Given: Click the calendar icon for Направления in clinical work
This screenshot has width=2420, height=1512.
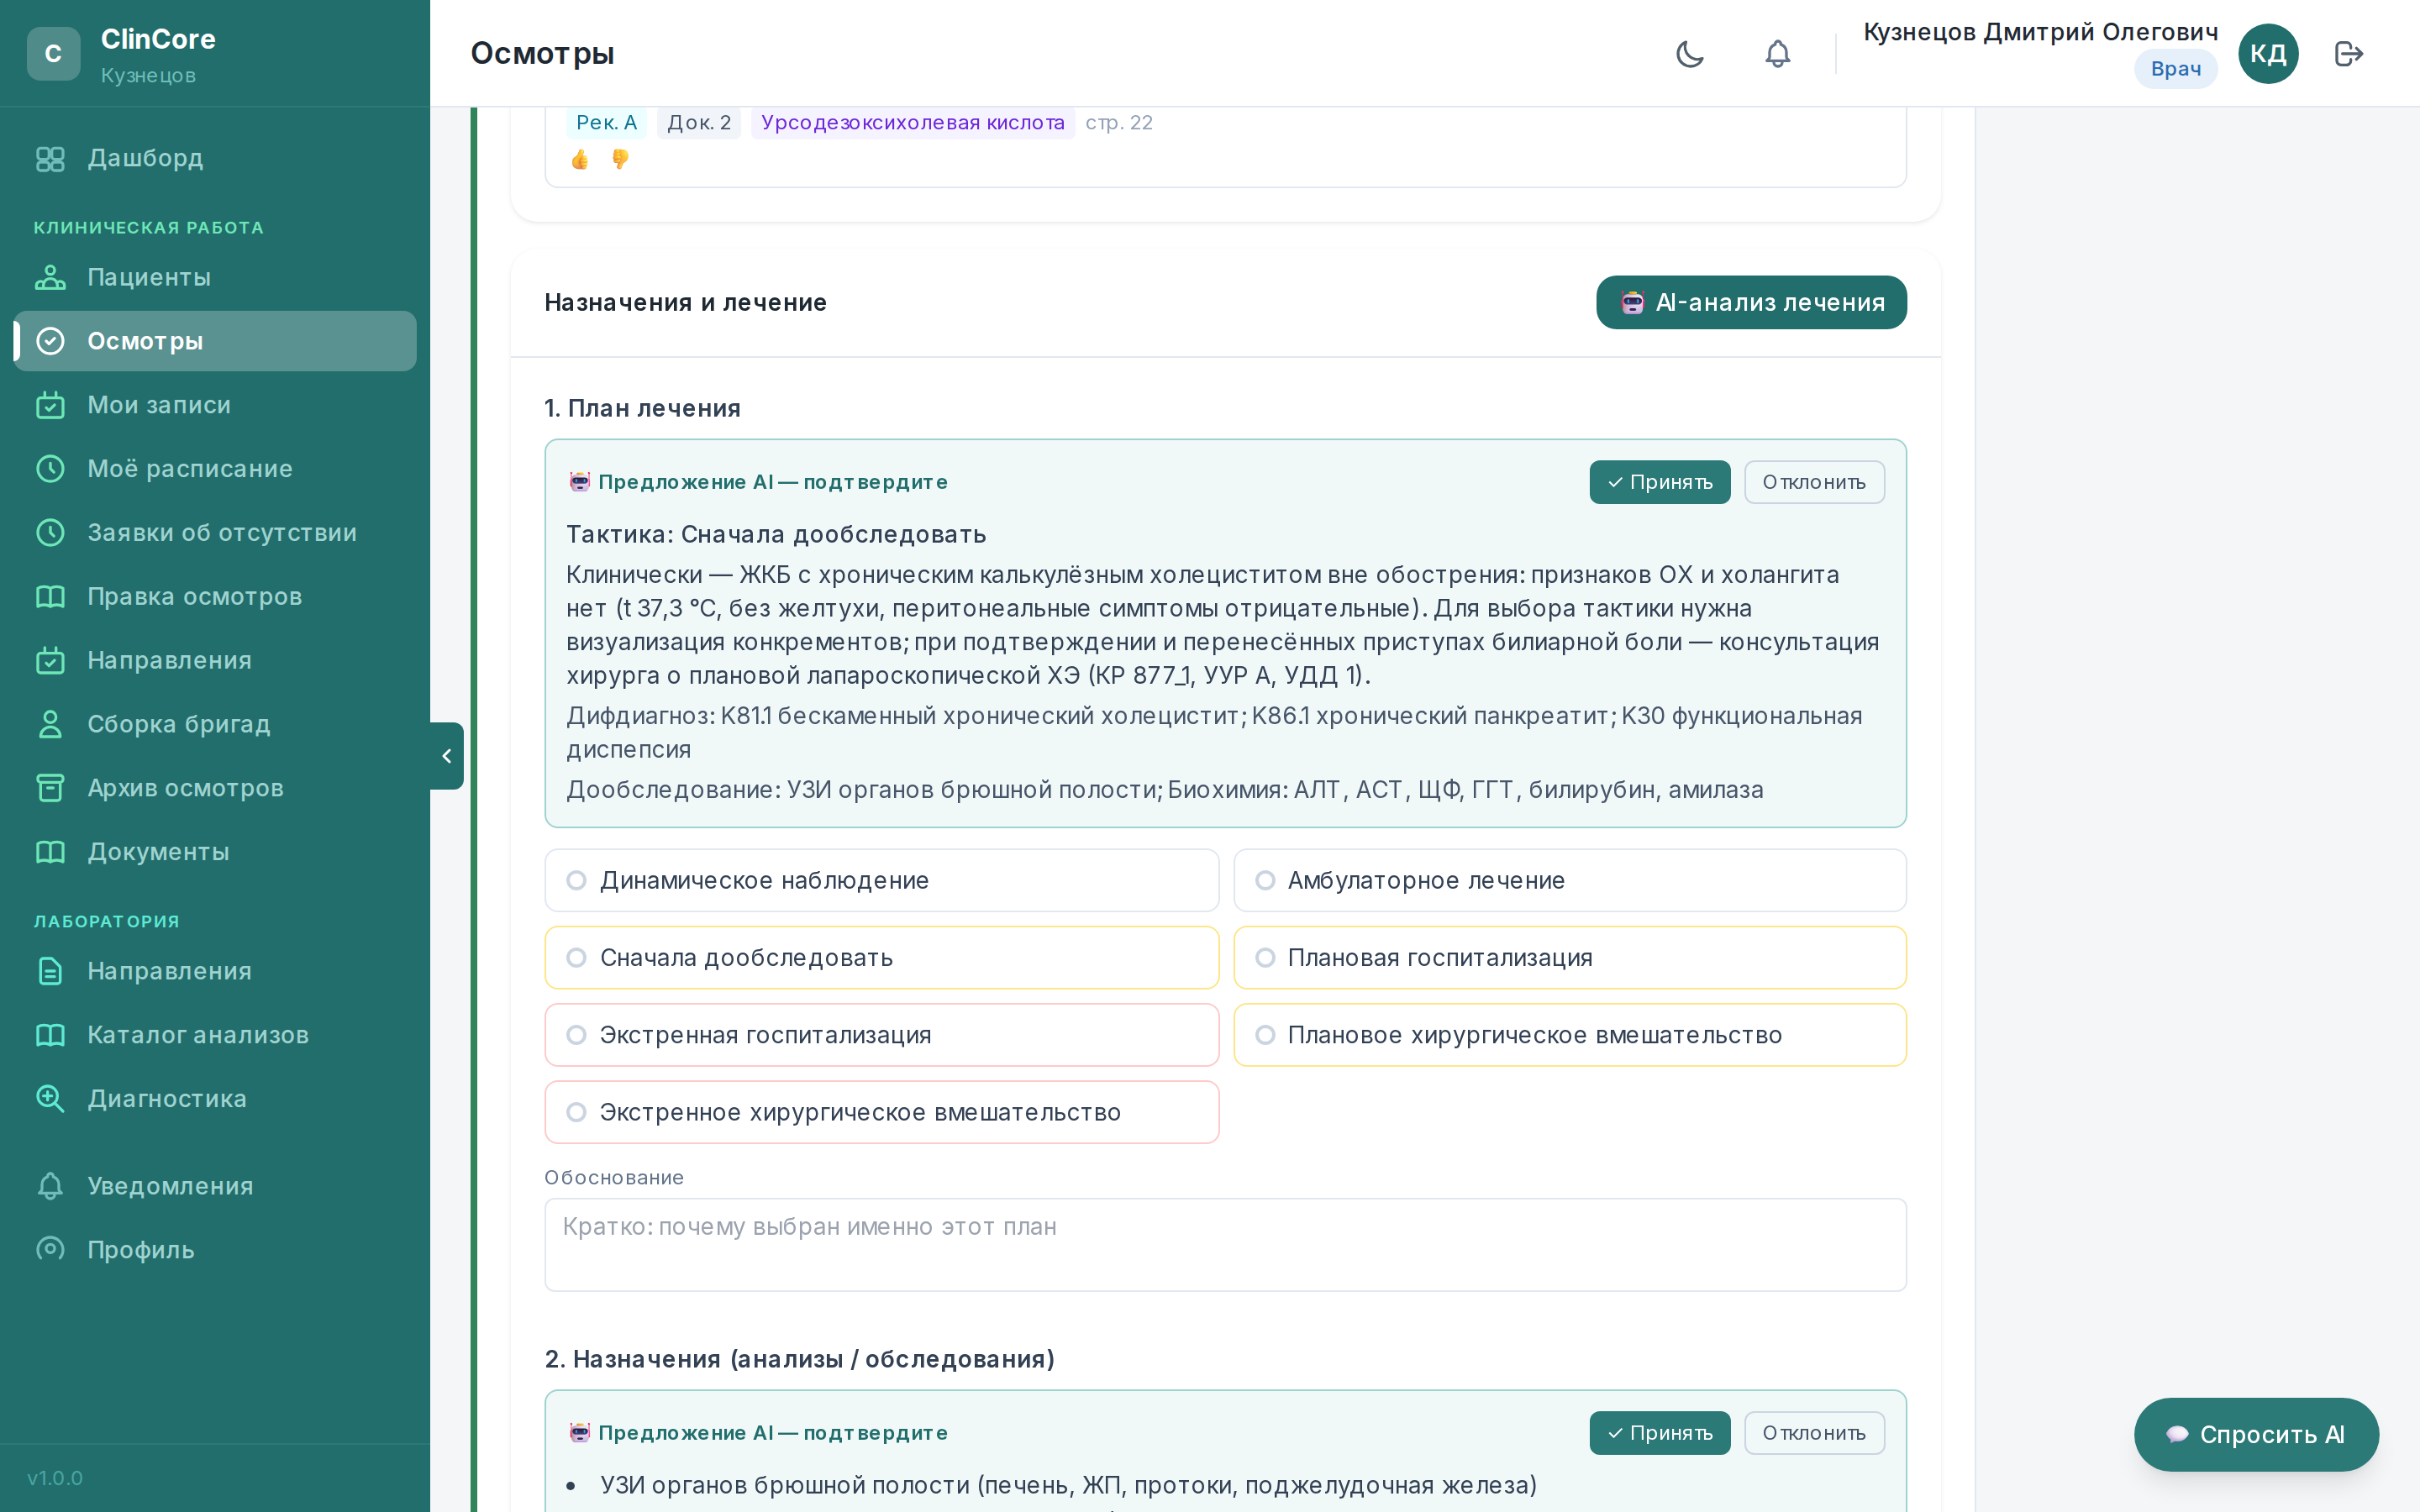Looking at the screenshot, I should tap(50, 661).
